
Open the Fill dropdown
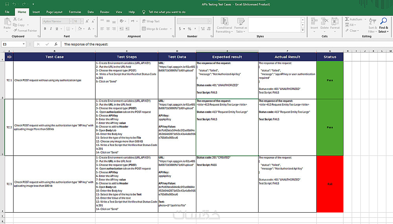351,25
